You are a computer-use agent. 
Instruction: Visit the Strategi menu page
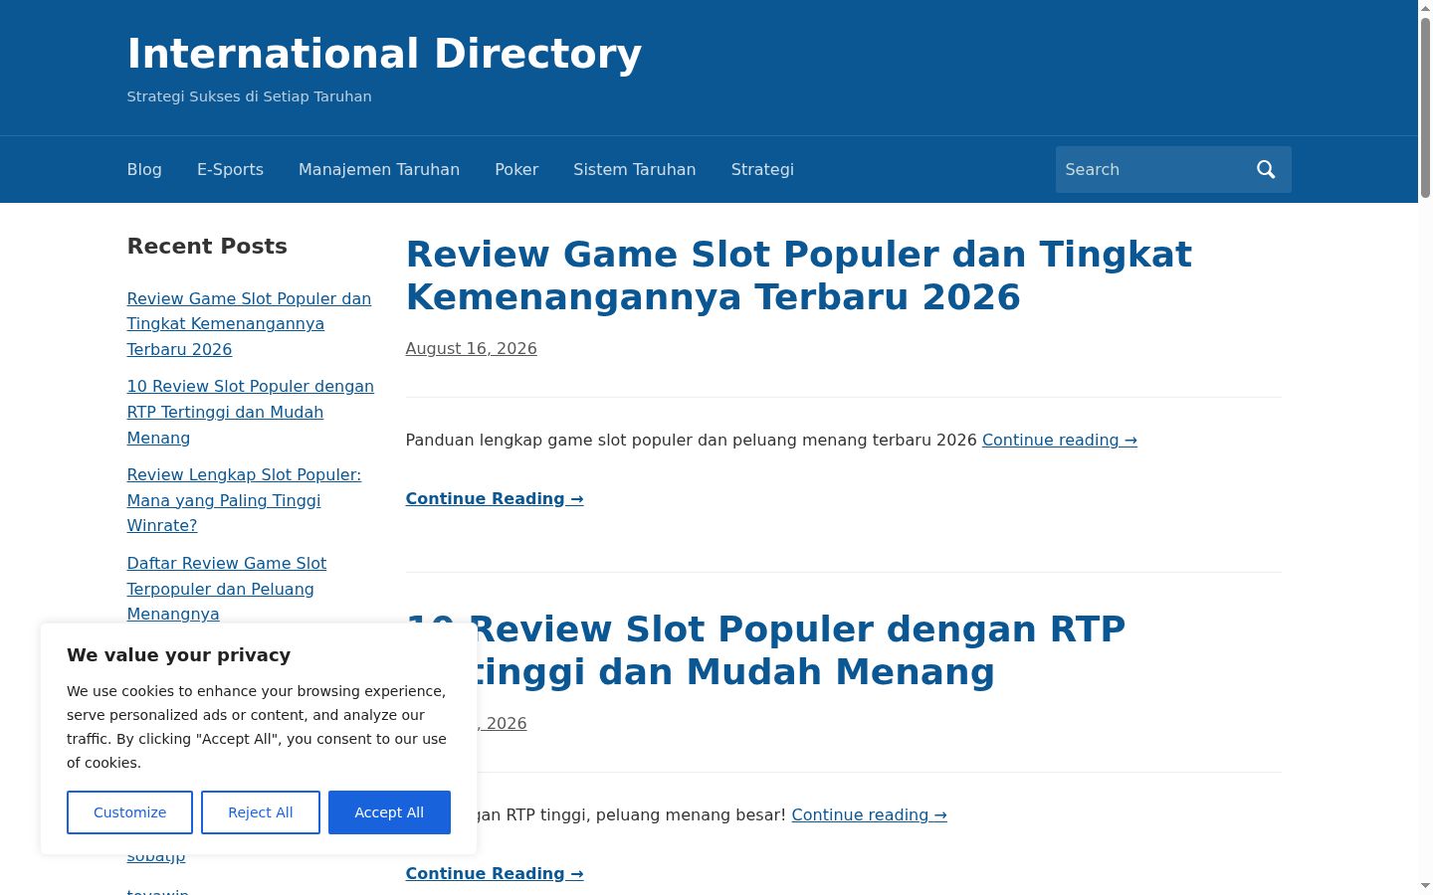coord(762,169)
